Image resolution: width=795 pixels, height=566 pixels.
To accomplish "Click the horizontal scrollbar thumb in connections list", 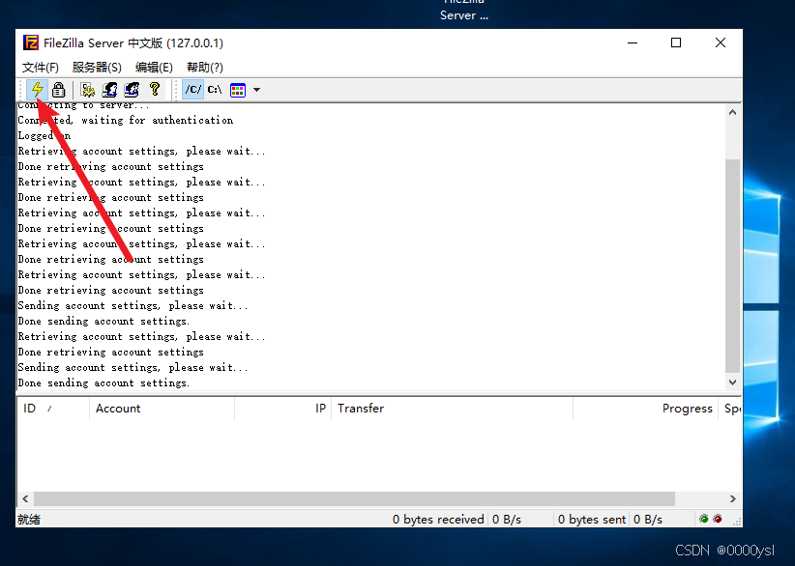I will (354, 498).
